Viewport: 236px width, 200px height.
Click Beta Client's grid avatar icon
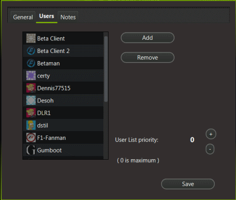[31, 38]
